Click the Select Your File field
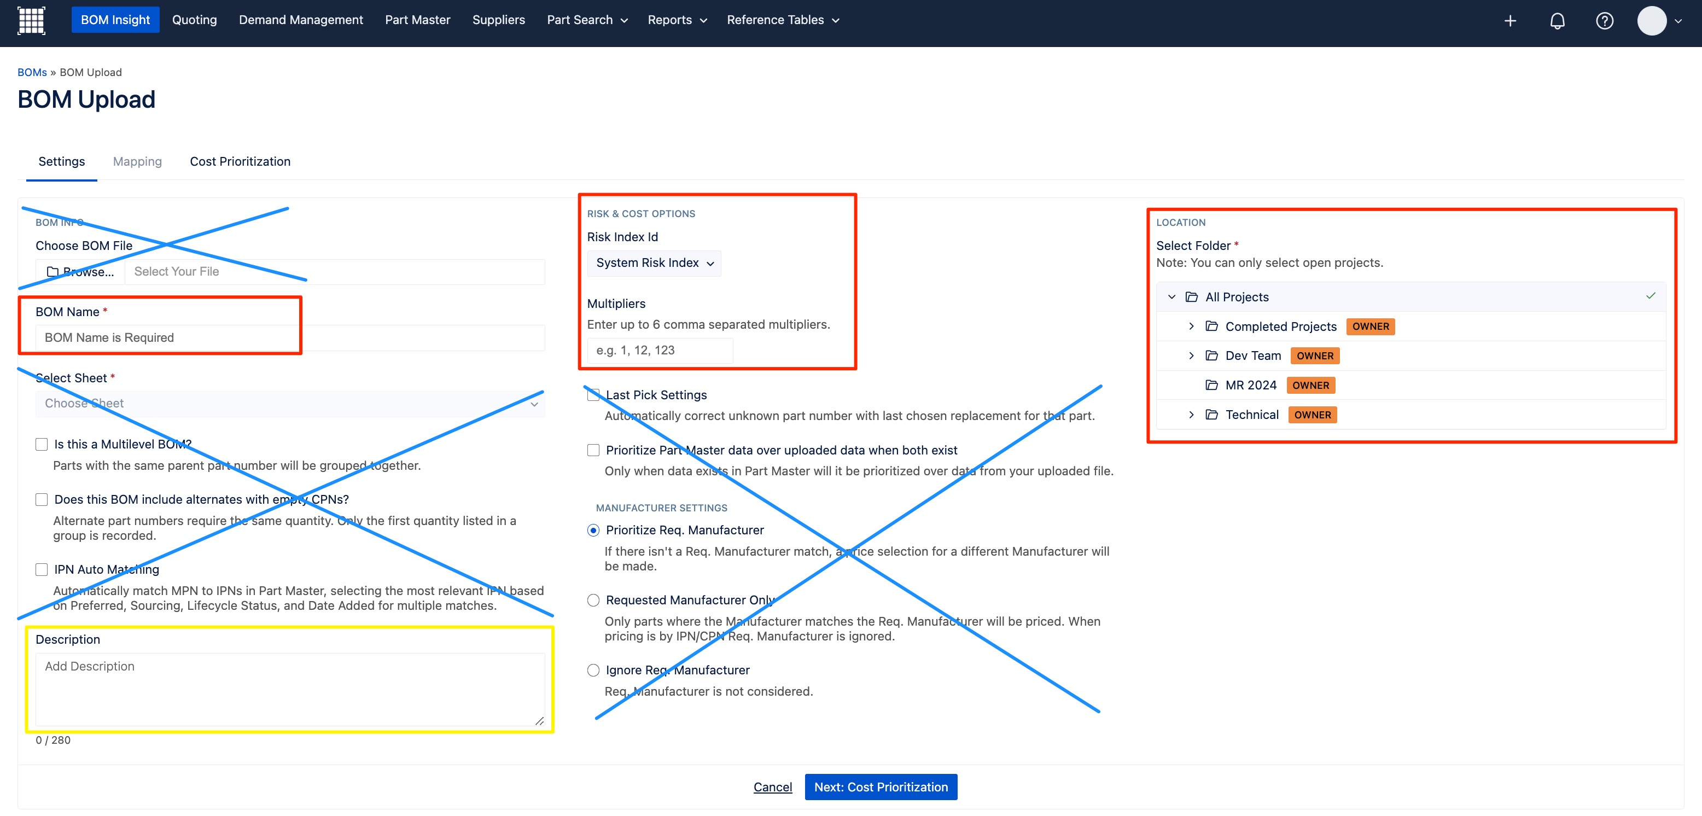 335,272
